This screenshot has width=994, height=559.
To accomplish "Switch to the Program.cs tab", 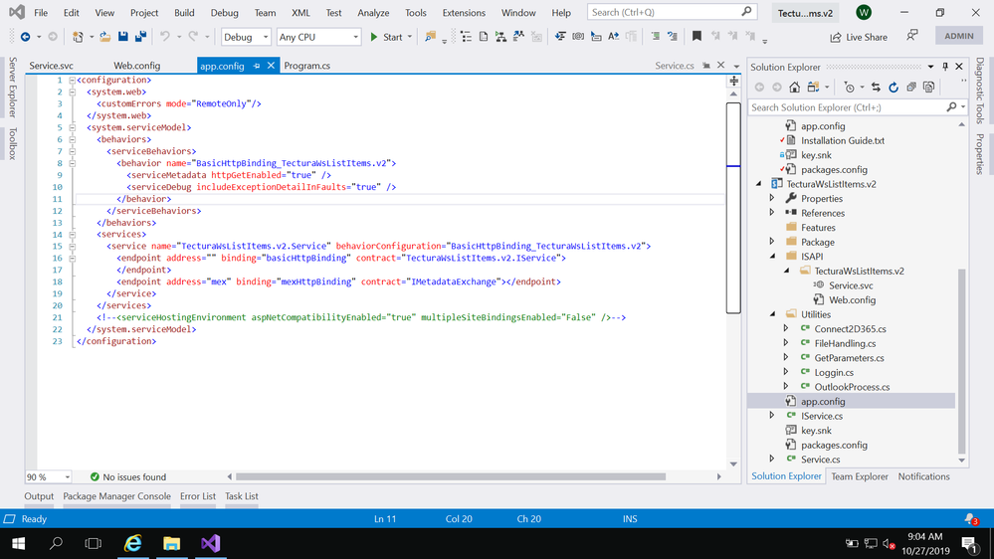I will click(307, 66).
